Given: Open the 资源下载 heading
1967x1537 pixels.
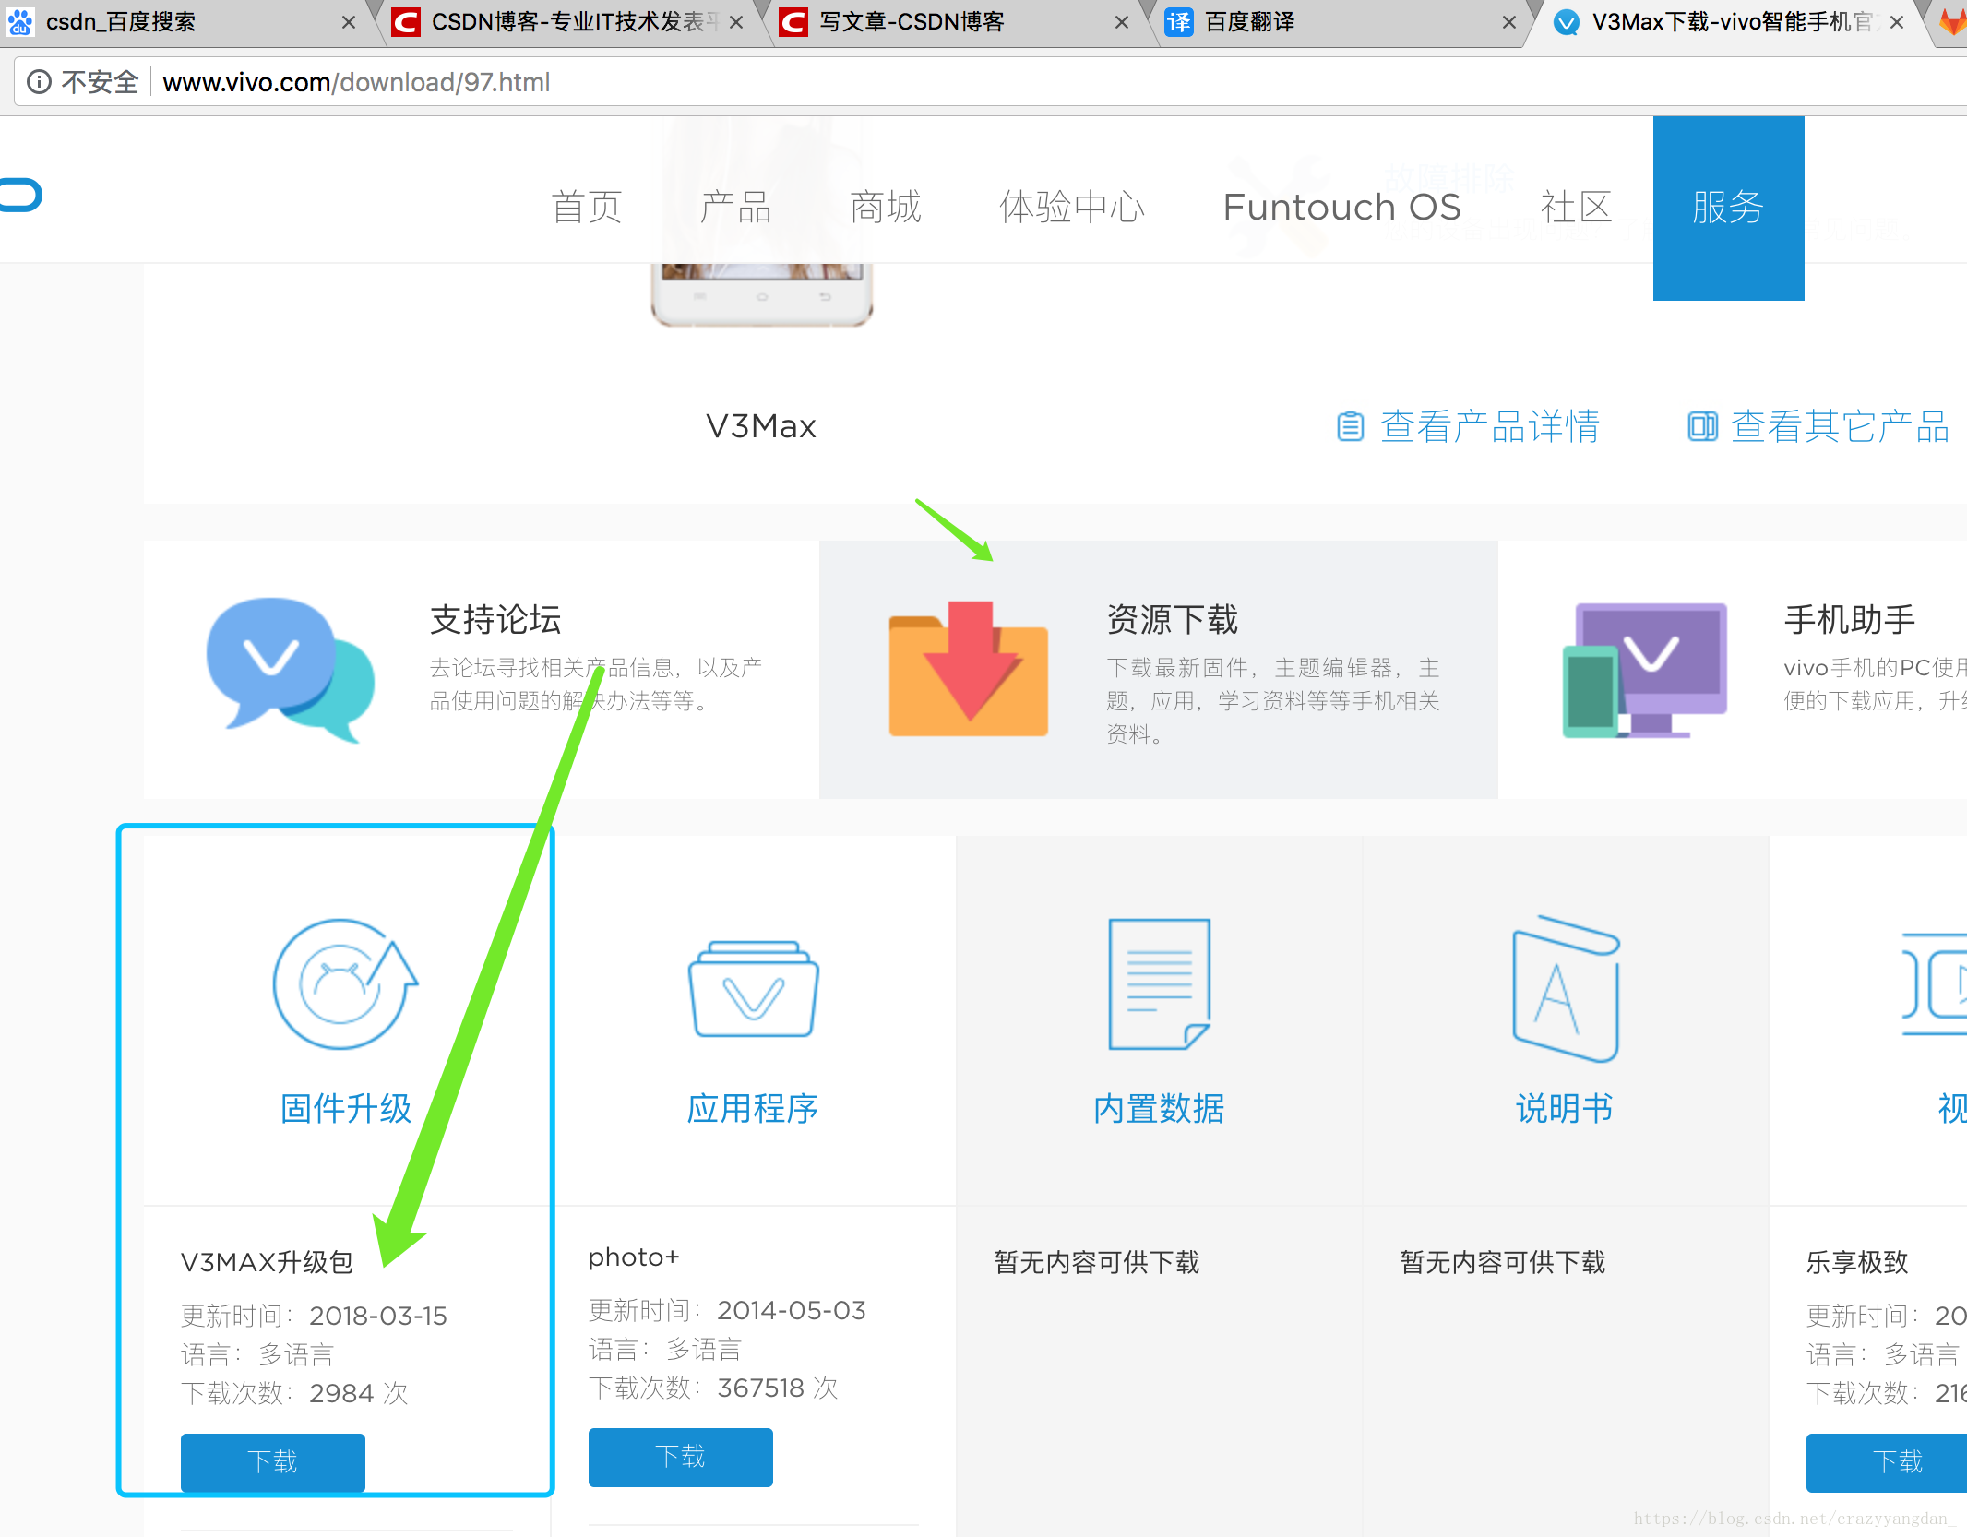Looking at the screenshot, I should tap(1173, 620).
